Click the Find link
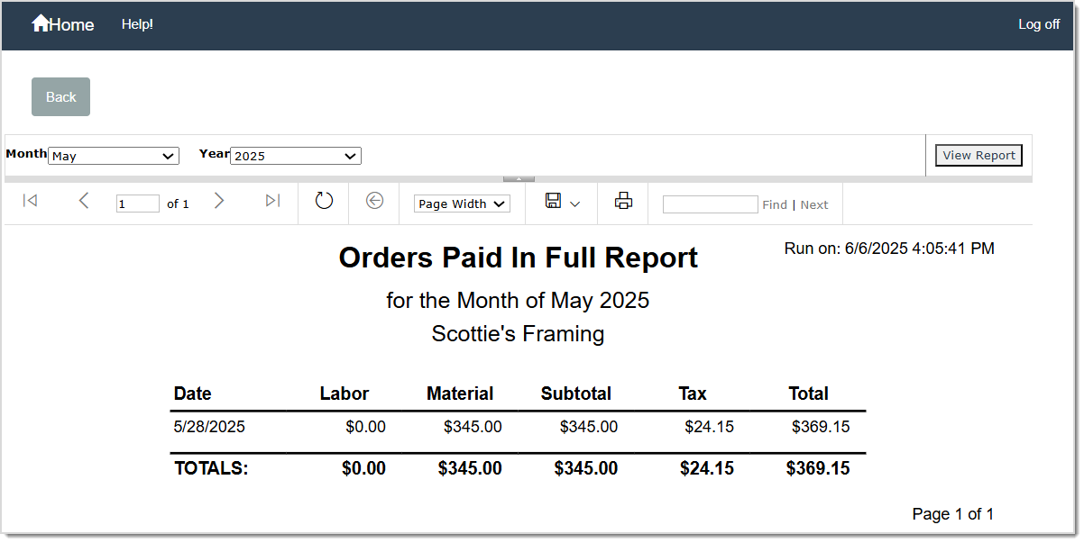1084x543 pixels. point(775,204)
